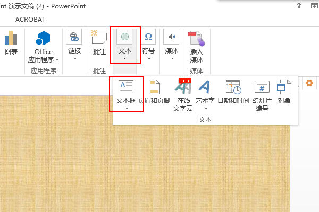This screenshot has height=212, width=319.
Task: Expand the Office 应用程序 dropdown arrow
Action: (x=57, y=60)
